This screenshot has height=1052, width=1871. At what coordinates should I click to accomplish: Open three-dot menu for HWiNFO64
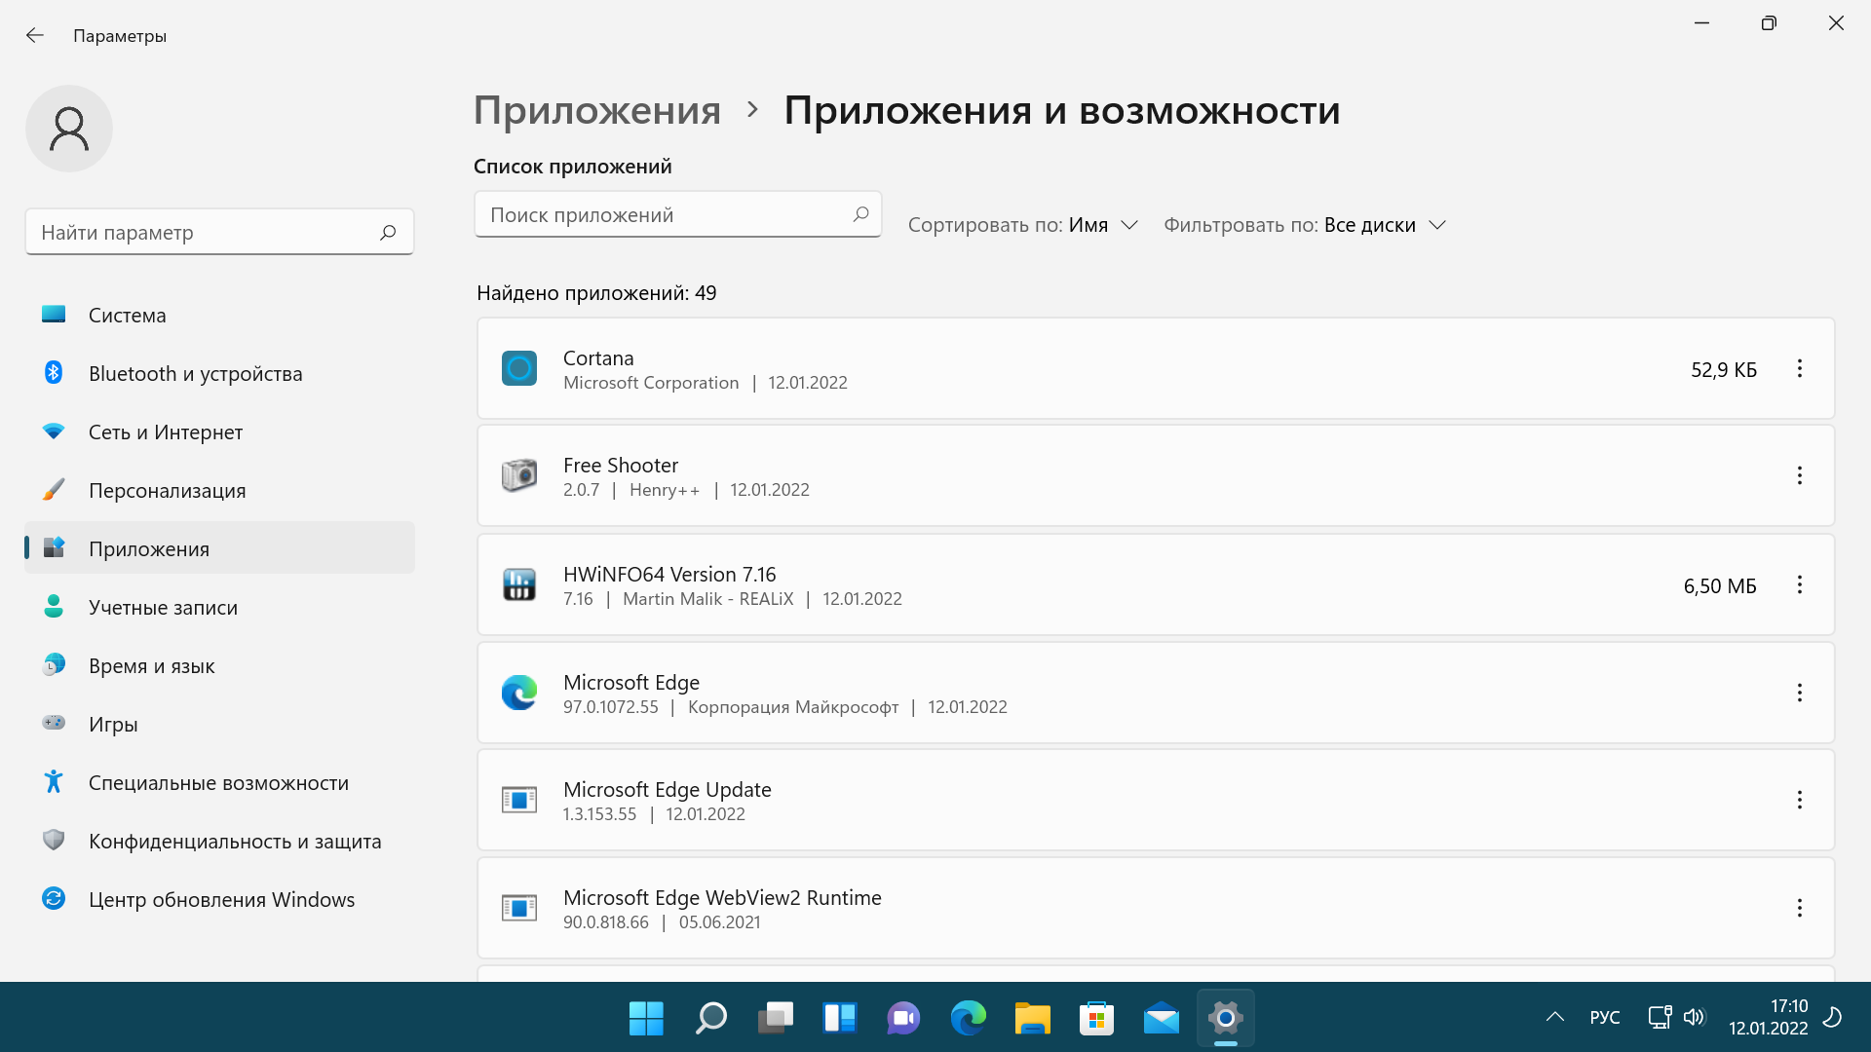click(1799, 585)
